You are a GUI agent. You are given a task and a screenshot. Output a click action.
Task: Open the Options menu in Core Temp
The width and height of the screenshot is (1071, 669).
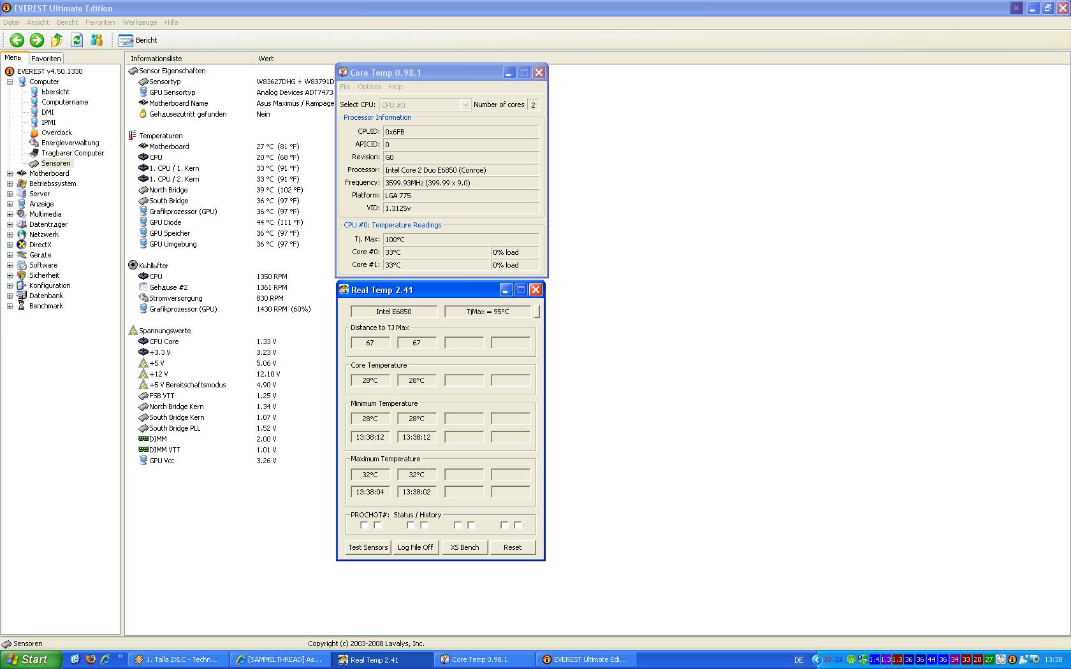pos(370,87)
